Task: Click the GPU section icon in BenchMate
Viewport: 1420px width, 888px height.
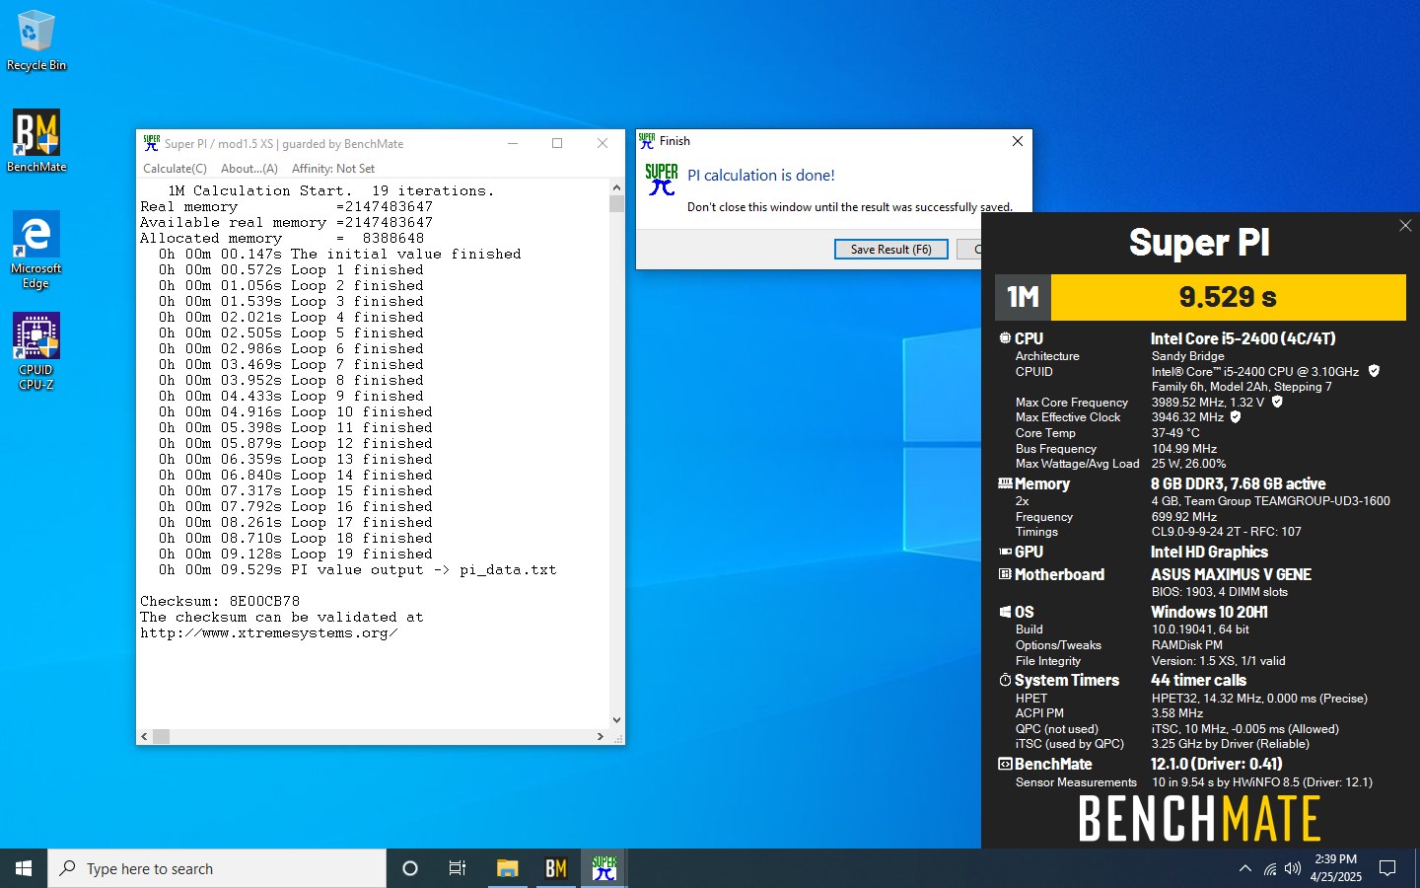Action: point(1005,552)
